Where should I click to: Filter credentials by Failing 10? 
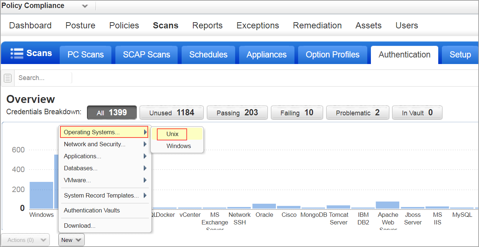[x=297, y=113]
